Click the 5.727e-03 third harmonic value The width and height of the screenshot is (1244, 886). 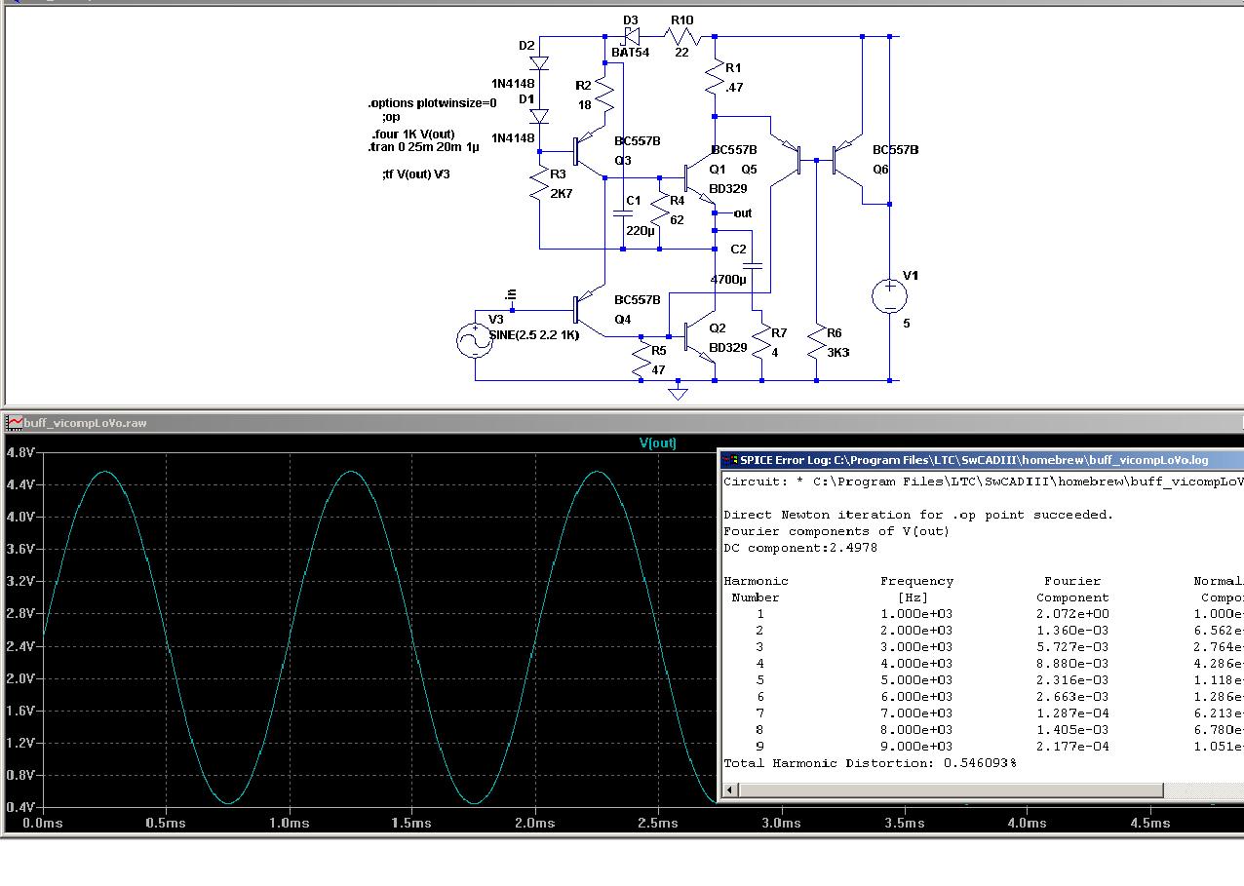click(x=1072, y=647)
